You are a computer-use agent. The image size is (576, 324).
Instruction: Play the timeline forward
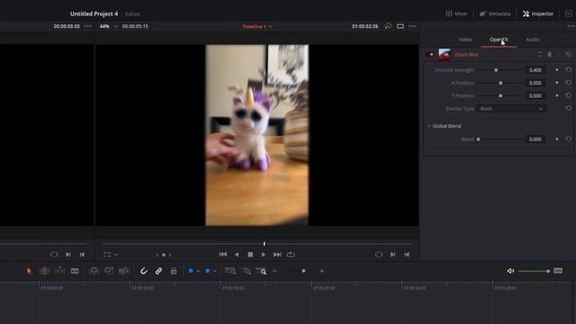(264, 255)
